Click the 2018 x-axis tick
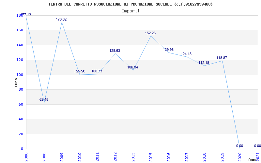Viewport: 261px width, 163px height. 205,157
